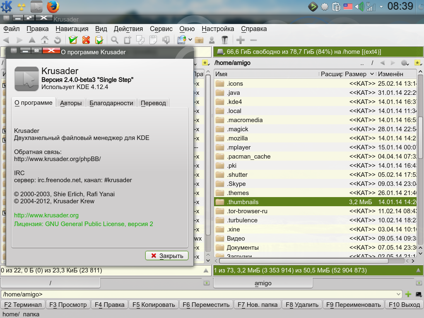
Task: Open the Навигация menu
Action: (x=72, y=29)
